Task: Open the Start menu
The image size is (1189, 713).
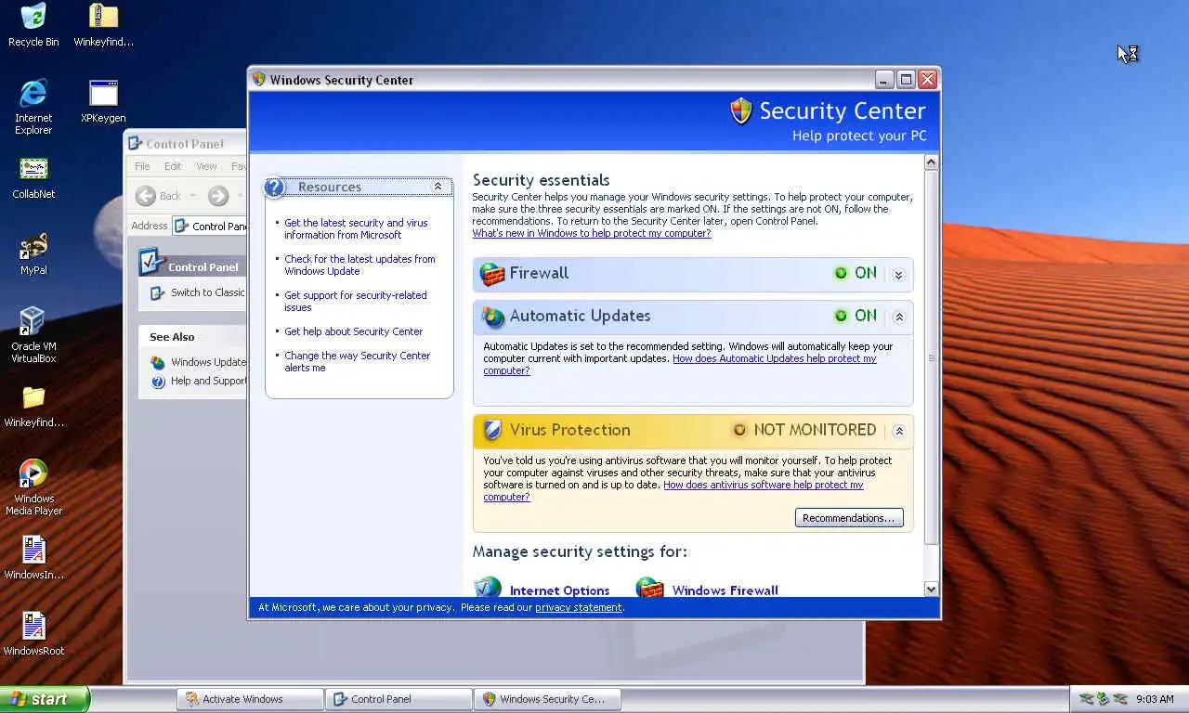Action: tap(45, 699)
